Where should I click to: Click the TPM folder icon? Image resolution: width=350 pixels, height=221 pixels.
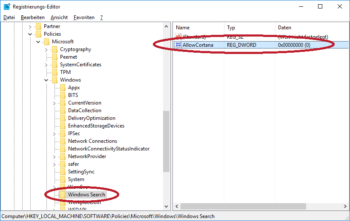pyautogui.click(x=55, y=72)
